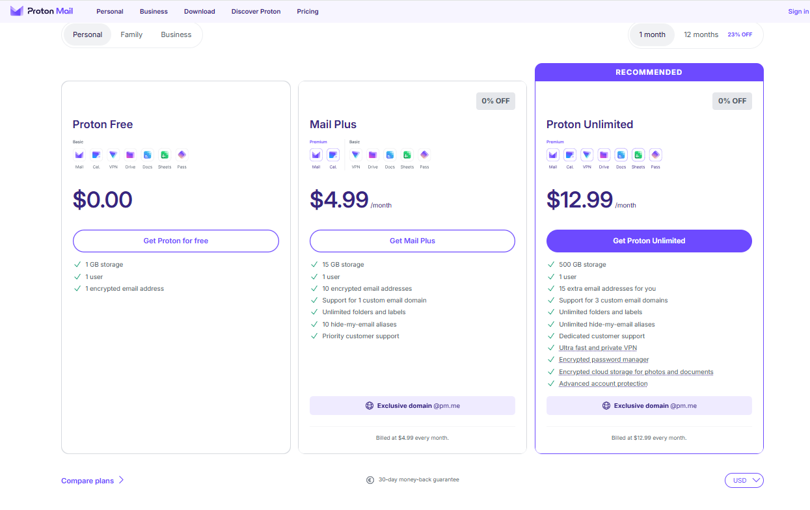Viewport: 810px width, 510px height.
Task: Open Download menu in top navigation
Action: click(200, 11)
